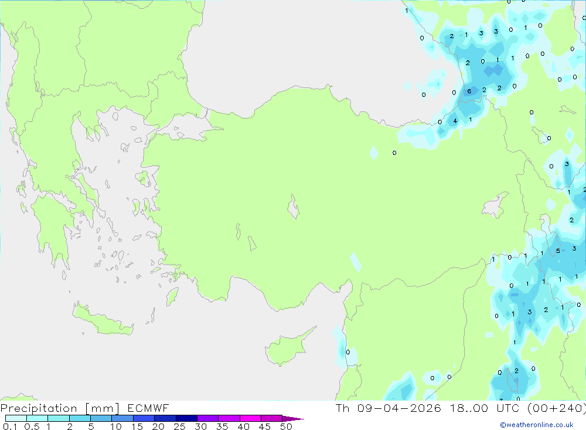Click the 0.5–1 mm legend swatch
This screenshot has width=586, height=430.
tap(38, 418)
